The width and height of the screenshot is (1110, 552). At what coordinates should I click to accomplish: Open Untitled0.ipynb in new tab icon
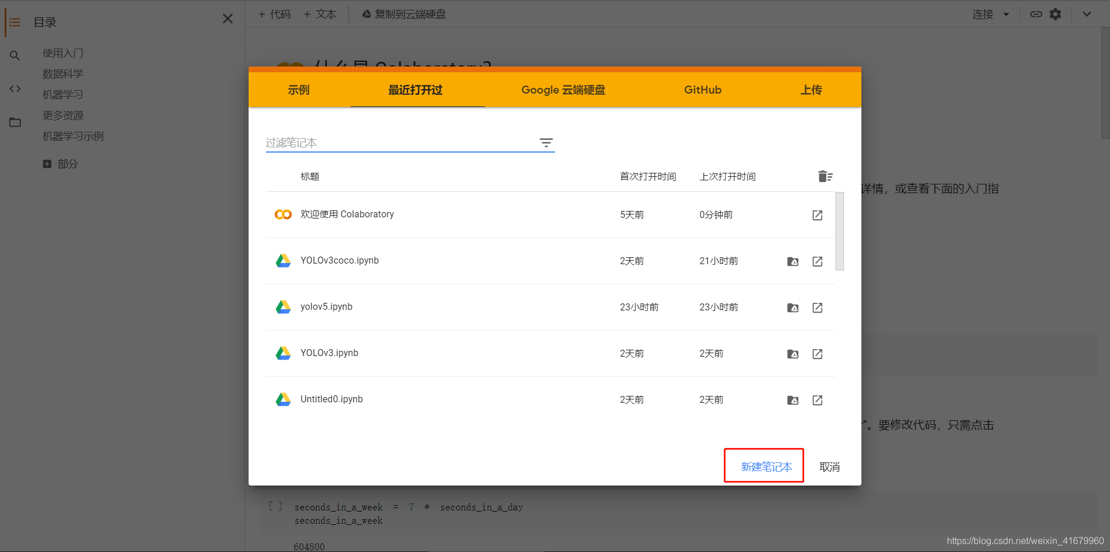[x=817, y=400]
